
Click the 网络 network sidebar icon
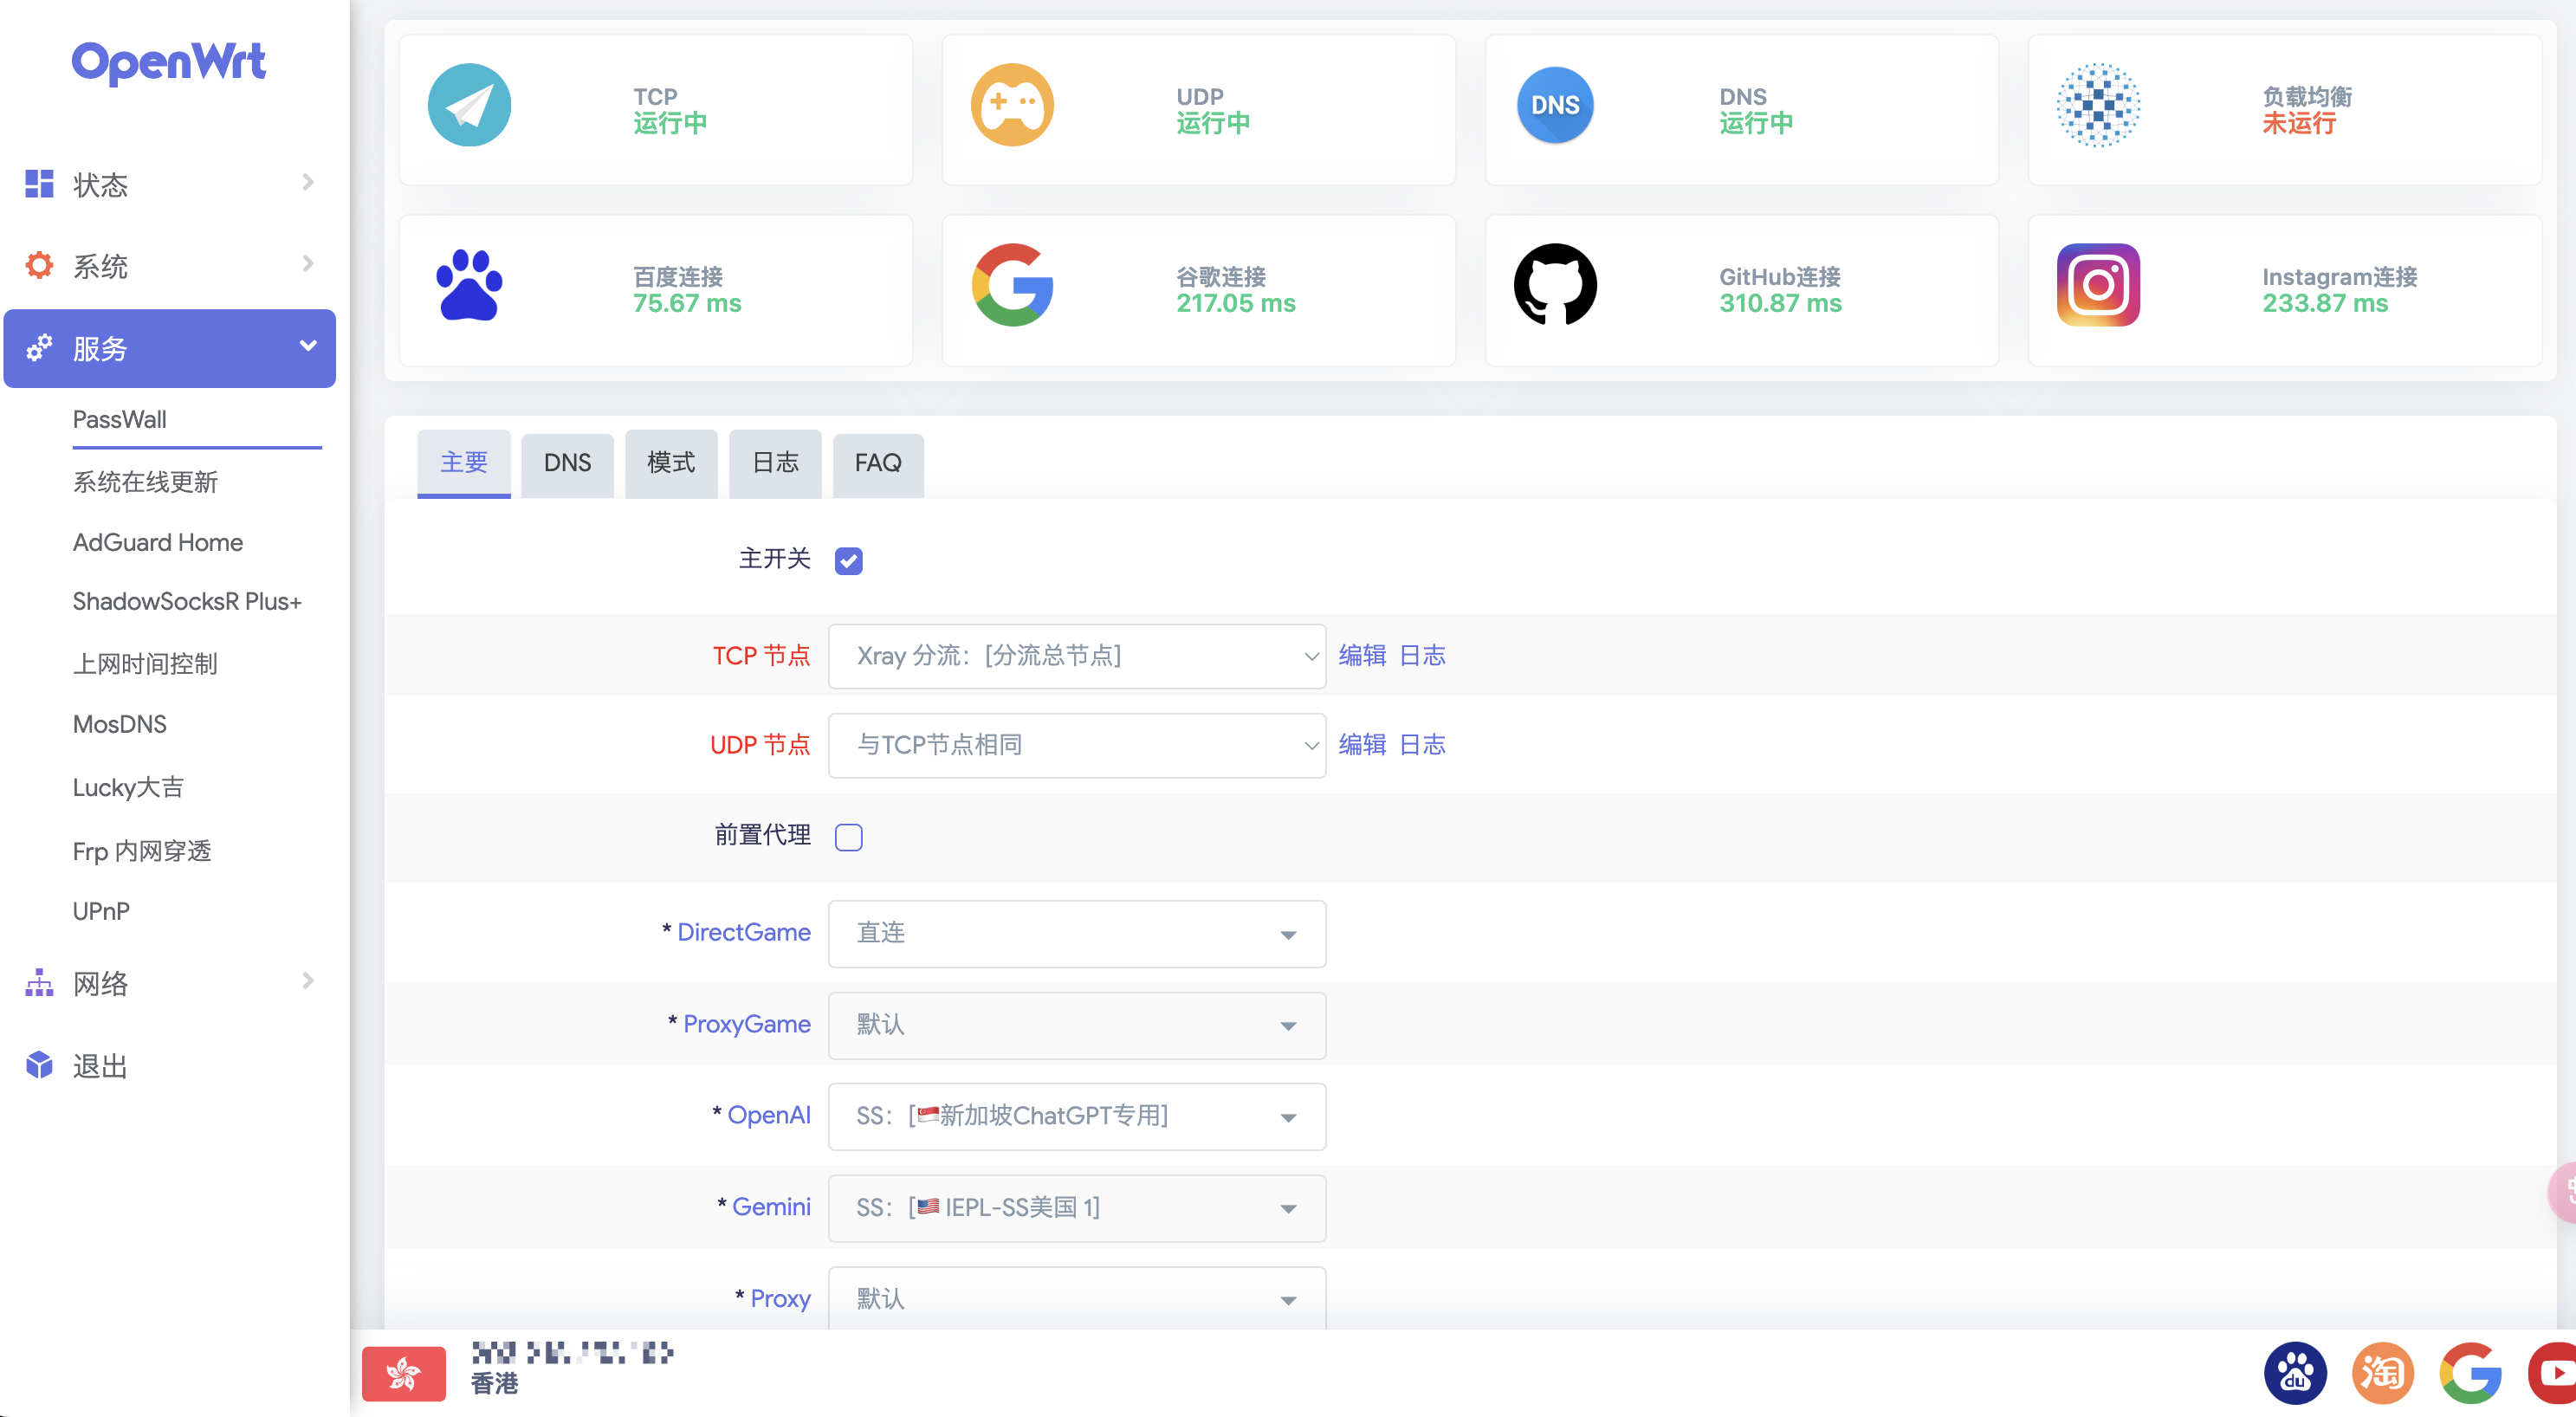pyautogui.click(x=39, y=983)
